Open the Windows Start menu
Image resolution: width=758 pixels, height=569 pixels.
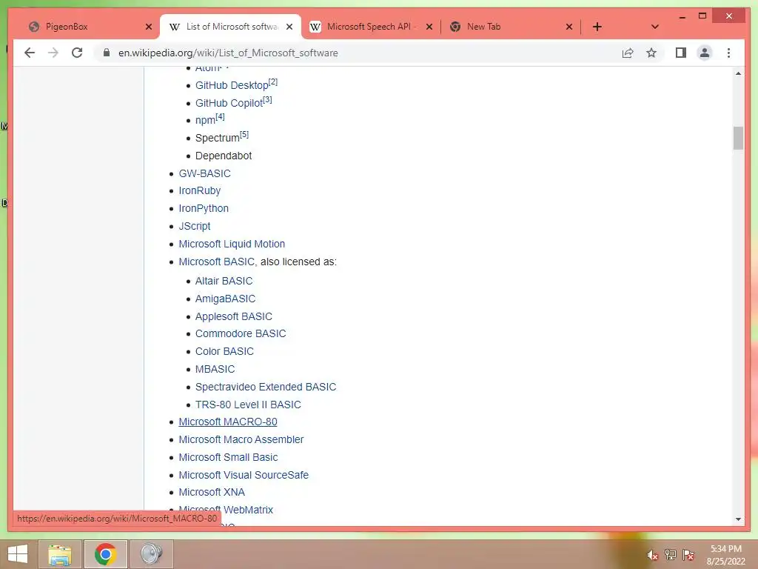tap(18, 554)
